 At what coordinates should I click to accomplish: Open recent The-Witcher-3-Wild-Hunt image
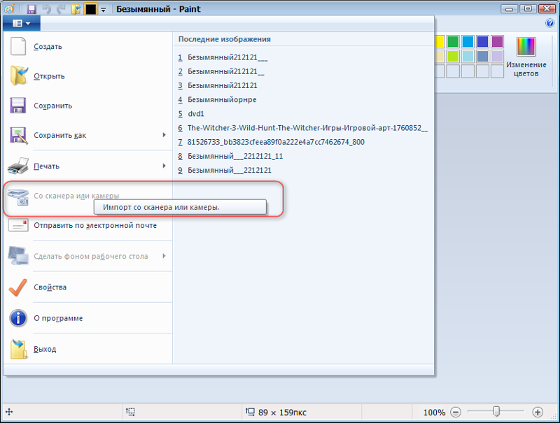[x=303, y=128]
